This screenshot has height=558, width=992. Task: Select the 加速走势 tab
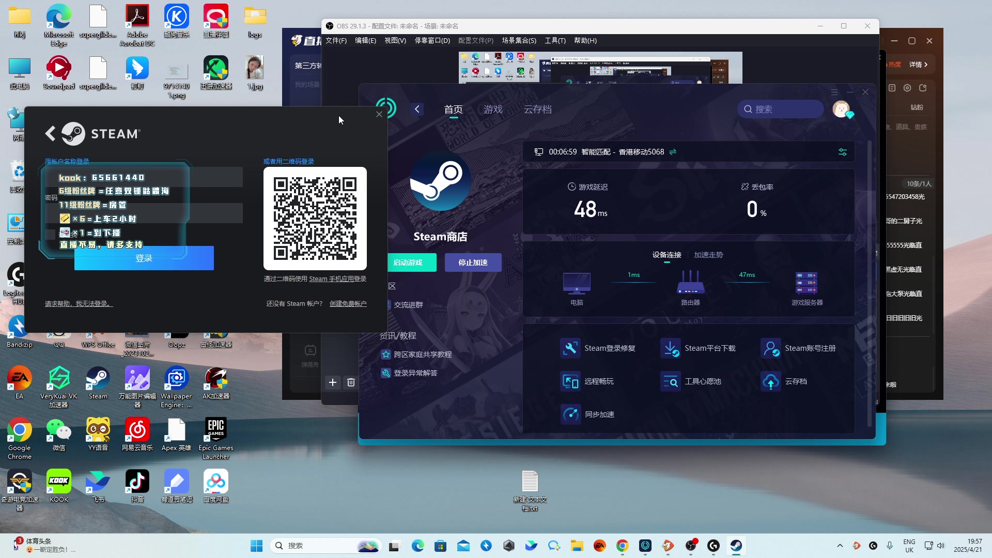pos(708,255)
